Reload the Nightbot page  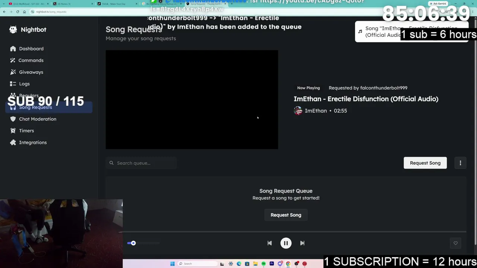click(x=18, y=12)
